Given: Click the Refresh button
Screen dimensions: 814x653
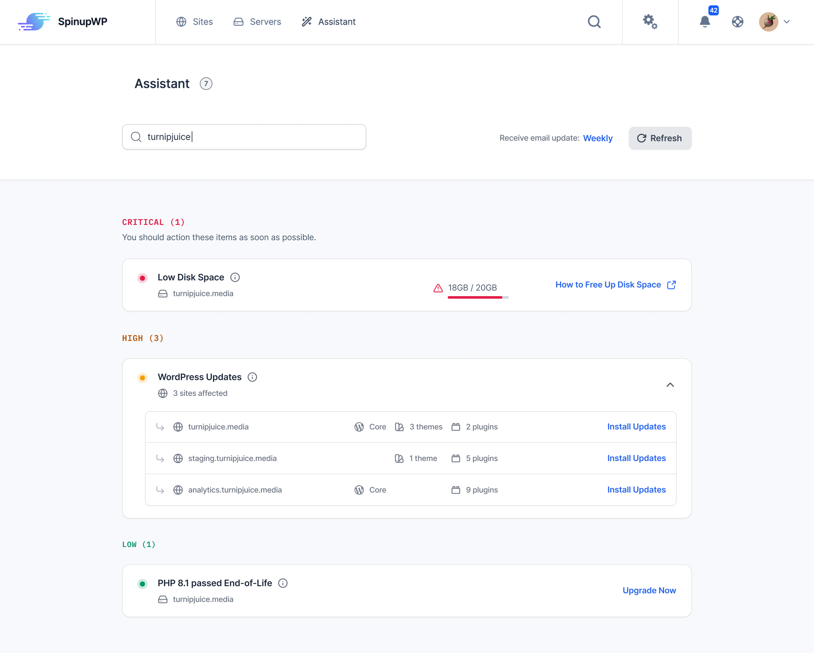Looking at the screenshot, I should 660,138.
